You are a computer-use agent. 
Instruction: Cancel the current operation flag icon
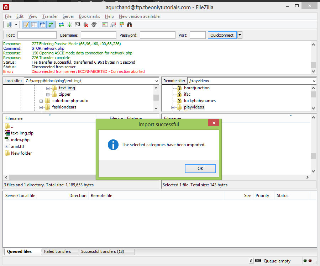pyautogui.click(x=78, y=25)
